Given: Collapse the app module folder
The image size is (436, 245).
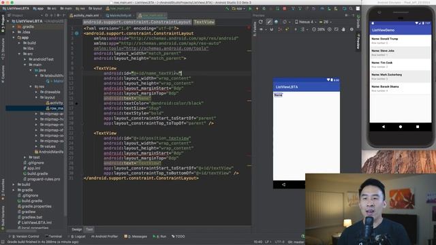Looking at the screenshot, I should (14, 37).
